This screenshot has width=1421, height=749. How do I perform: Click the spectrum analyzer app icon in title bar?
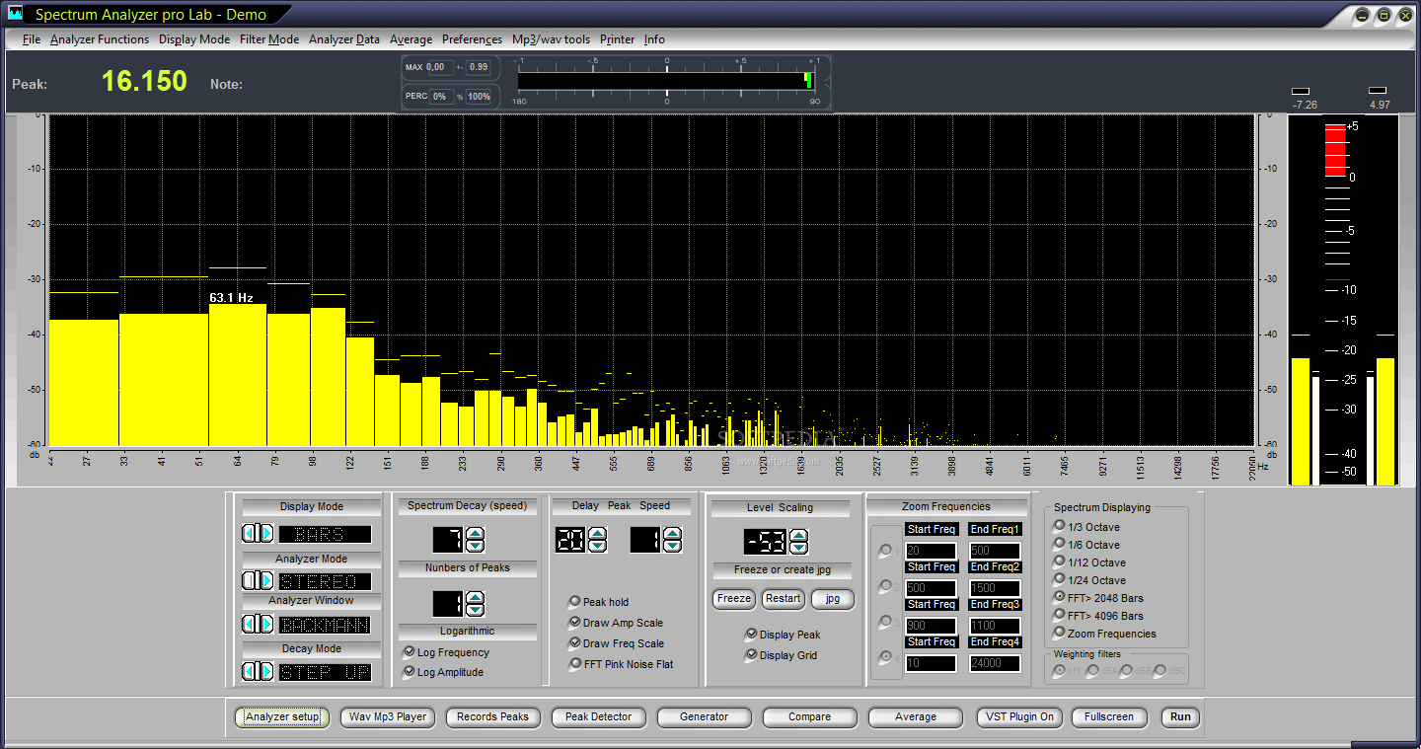click(x=16, y=15)
